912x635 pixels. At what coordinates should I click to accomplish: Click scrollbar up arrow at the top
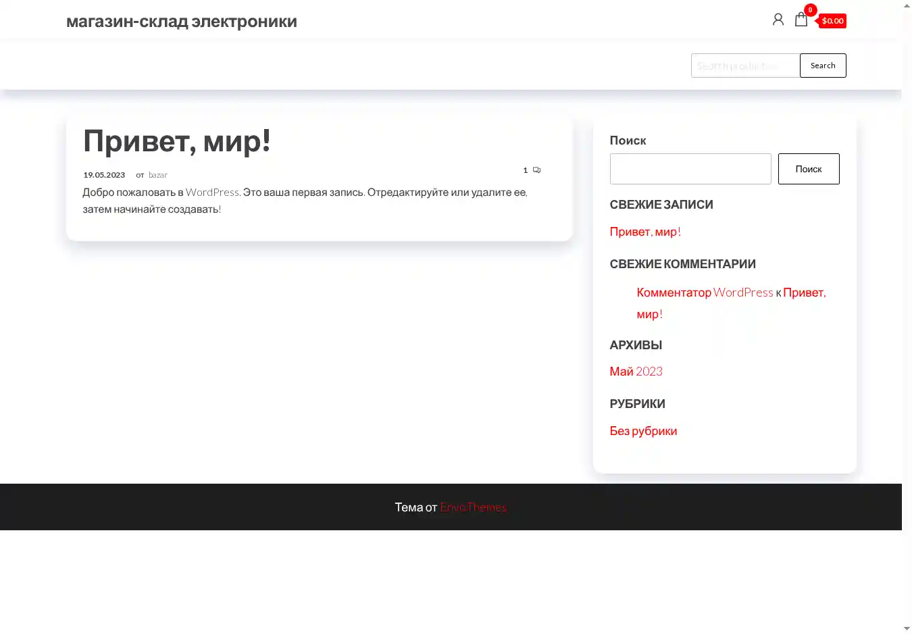907,5
